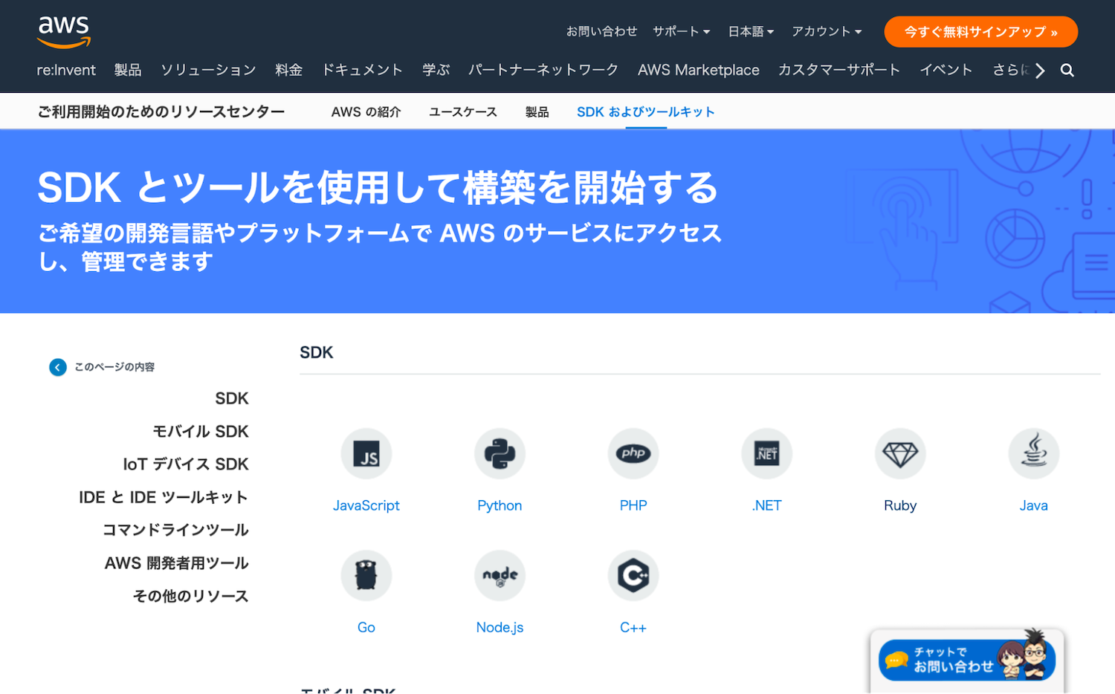Jump to IDE と IDE ツールキット
Screen dimensions: 1115x694
pyautogui.click(x=164, y=497)
